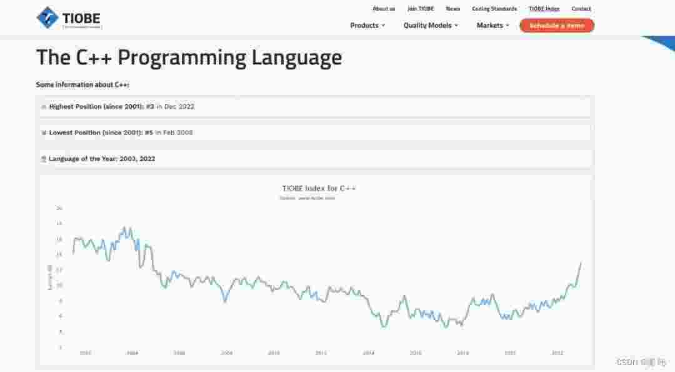Click the chart source subtitle under the title
675x372 pixels.
pyautogui.click(x=307, y=198)
